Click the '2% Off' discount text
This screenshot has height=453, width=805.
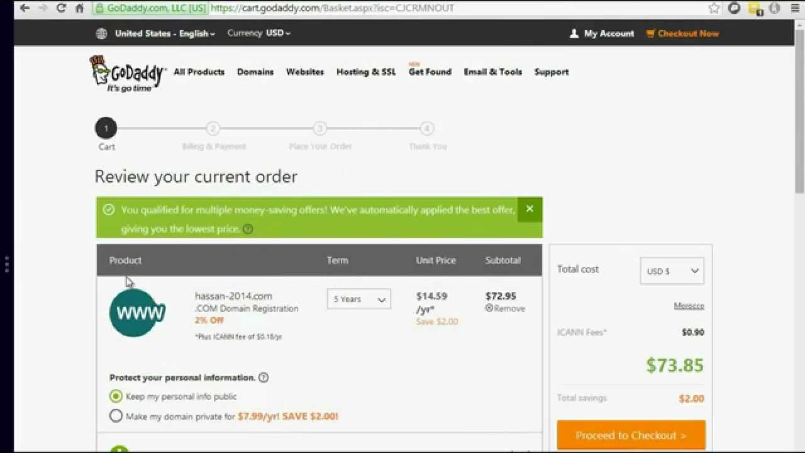pos(209,320)
